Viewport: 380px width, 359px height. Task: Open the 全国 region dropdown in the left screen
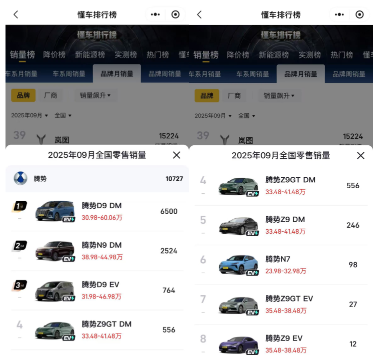pyautogui.click(x=63, y=116)
